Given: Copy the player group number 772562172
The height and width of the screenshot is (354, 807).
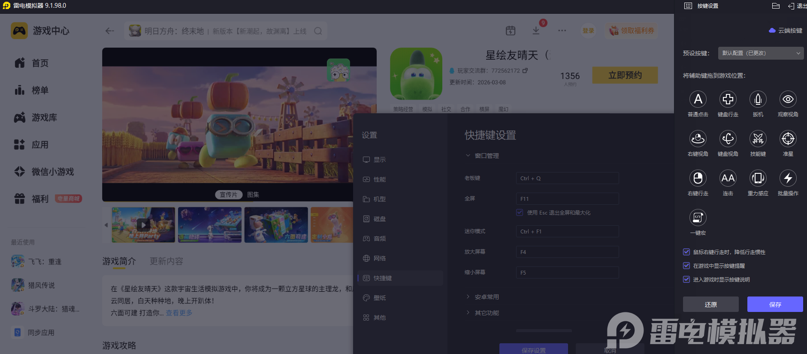Looking at the screenshot, I should click(525, 70).
